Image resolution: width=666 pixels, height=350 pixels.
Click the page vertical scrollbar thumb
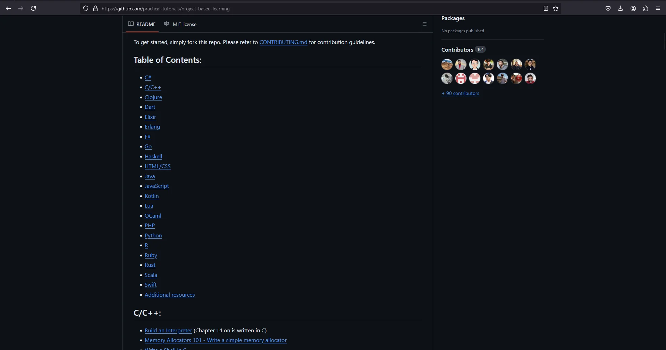click(x=665, y=41)
